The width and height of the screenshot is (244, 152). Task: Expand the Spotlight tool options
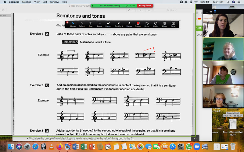click(x=119, y=24)
